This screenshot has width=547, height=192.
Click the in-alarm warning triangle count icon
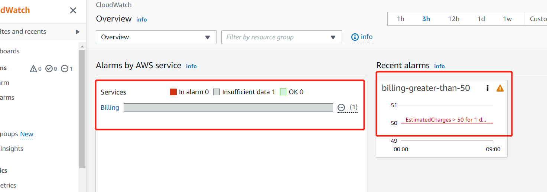[33, 69]
